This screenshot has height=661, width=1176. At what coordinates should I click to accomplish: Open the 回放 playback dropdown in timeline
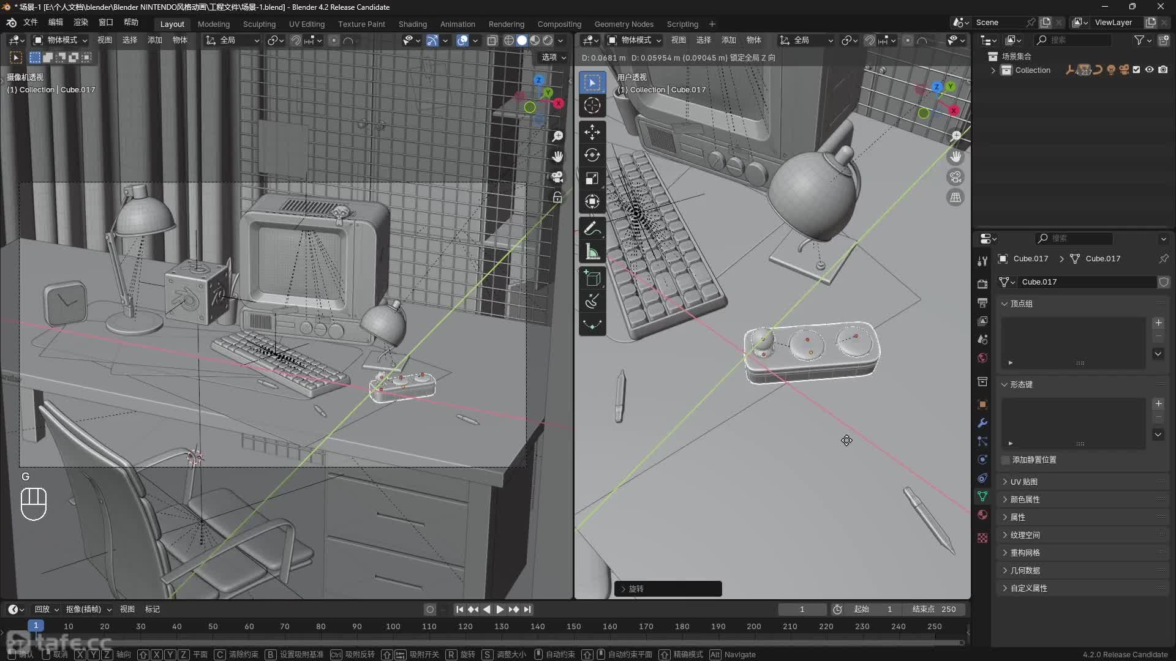[x=47, y=610]
